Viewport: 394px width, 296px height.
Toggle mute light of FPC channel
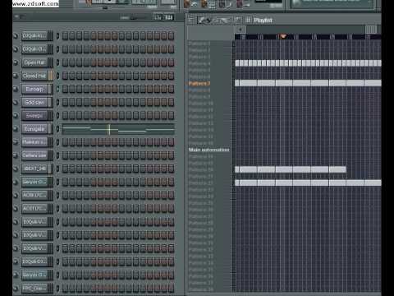pyautogui.click(x=16, y=289)
